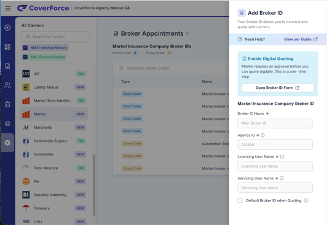Click the All Carriers heading
The image size is (327, 225).
(x=33, y=25)
